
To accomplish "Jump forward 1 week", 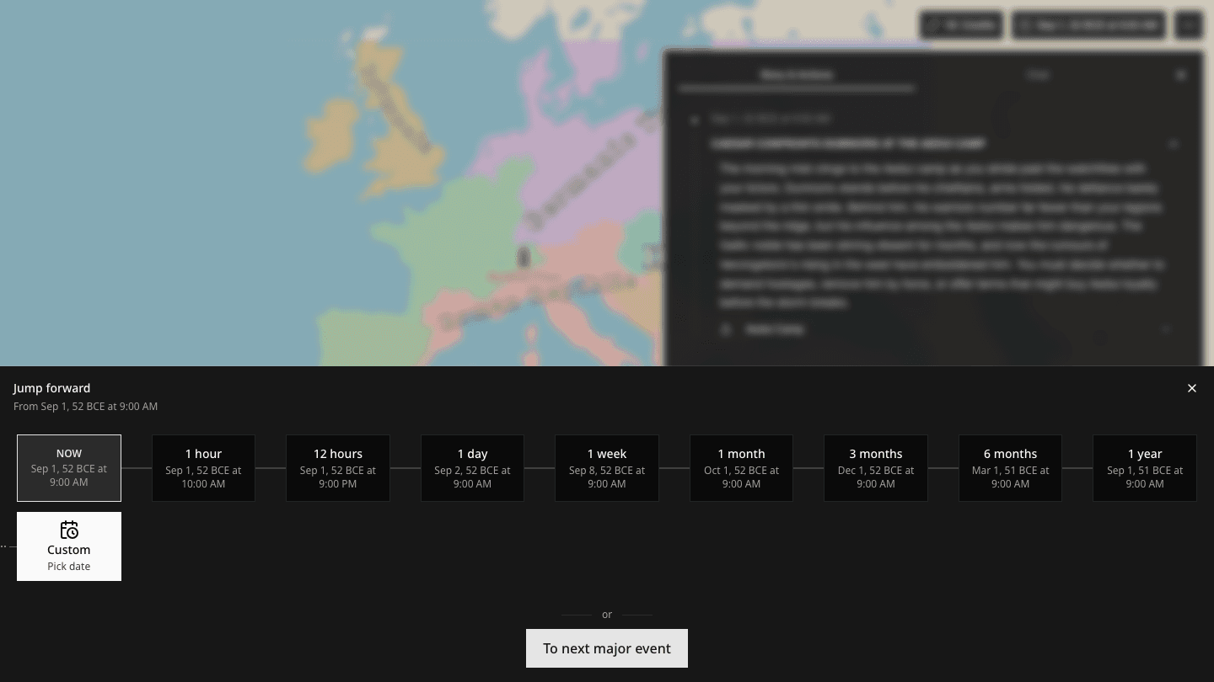I will pos(607,468).
